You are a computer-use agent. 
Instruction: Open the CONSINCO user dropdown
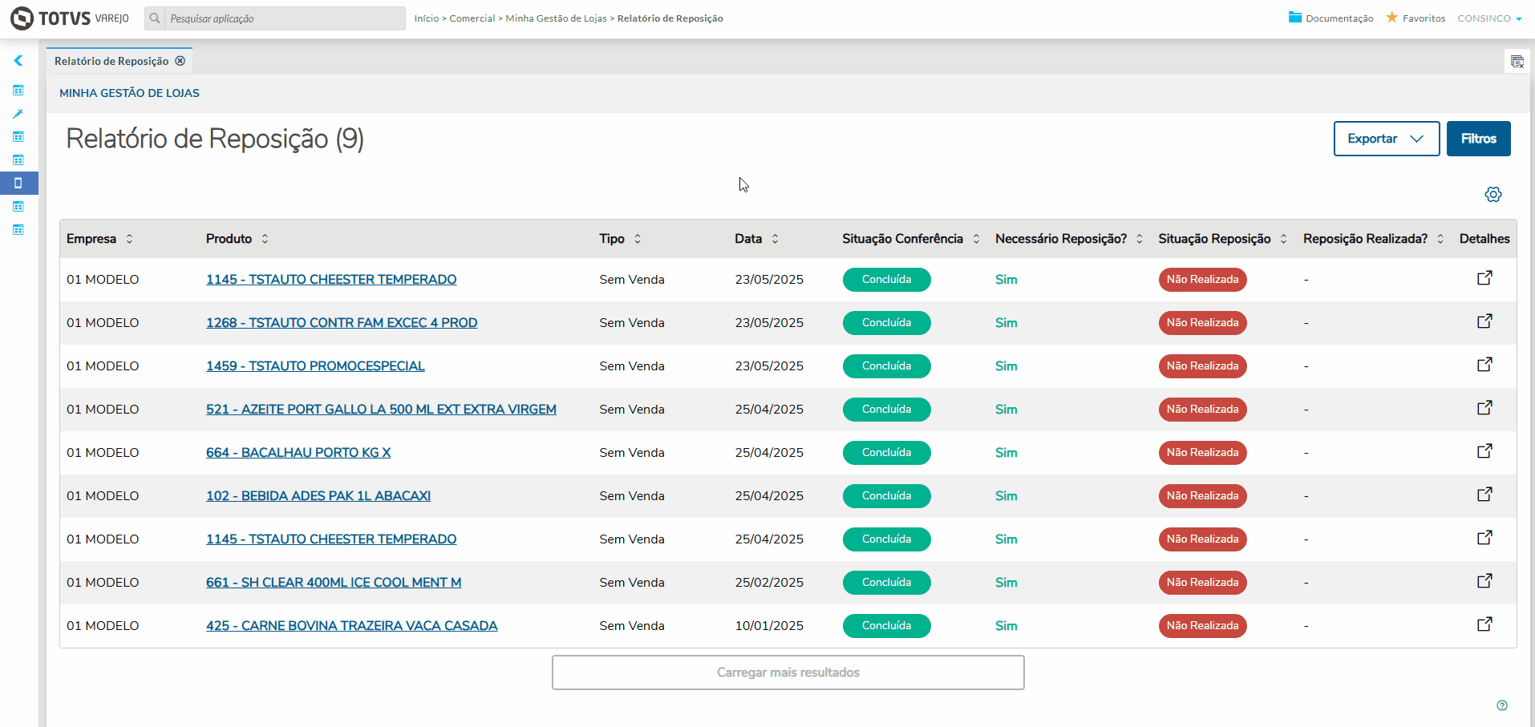(1489, 18)
